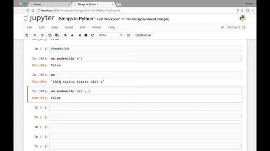This screenshot has height=151, width=270.
Task: Close the Home browser tab
Action: pos(69,4)
